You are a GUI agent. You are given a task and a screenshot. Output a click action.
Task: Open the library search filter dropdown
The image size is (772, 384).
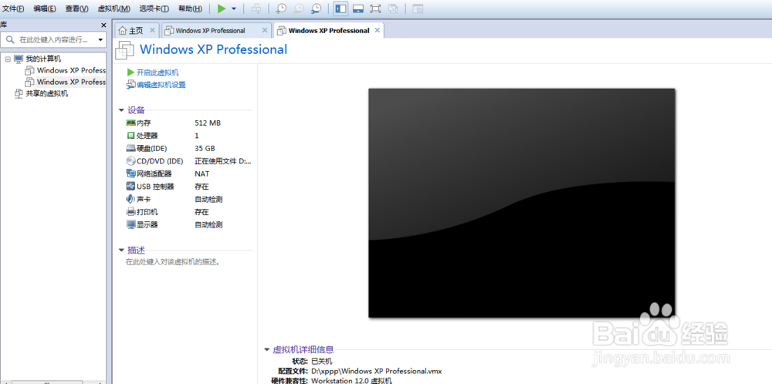click(100, 40)
